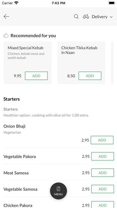Add Chicken Tikka Kebab In Naan

click(x=90, y=76)
